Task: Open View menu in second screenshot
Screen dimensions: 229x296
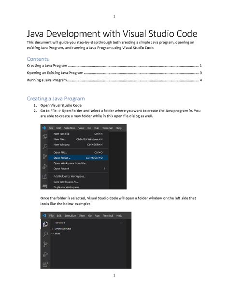Action: pos(82,215)
